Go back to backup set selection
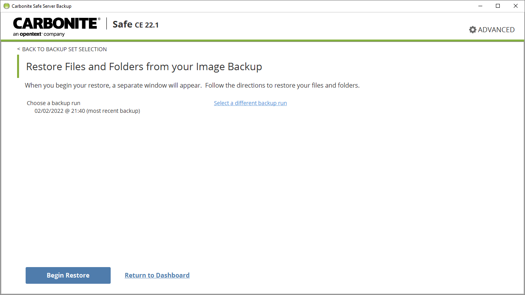The height and width of the screenshot is (295, 525). click(x=64, y=49)
